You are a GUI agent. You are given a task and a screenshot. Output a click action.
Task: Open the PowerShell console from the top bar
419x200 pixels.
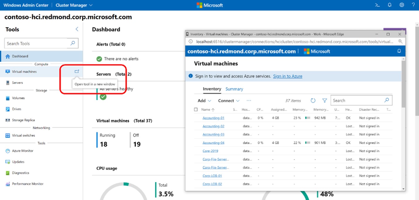(377, 5)
